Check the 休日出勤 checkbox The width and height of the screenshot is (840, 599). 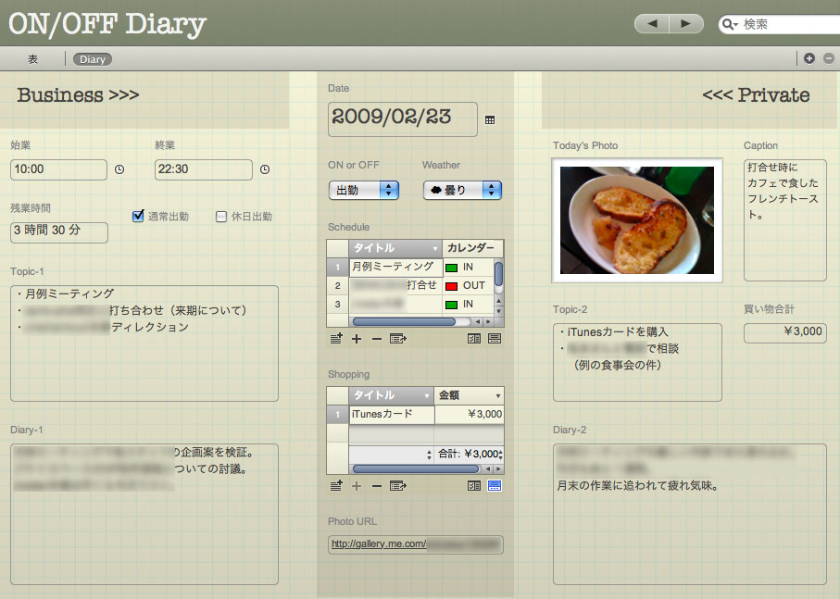click(221, 217)
